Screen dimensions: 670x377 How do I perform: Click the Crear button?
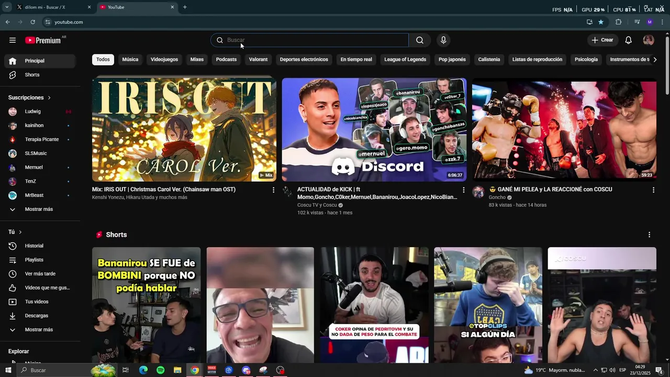point(602,40)
